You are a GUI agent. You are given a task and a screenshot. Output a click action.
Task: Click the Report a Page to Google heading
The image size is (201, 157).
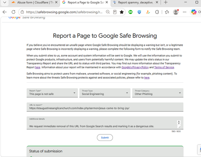105,36
